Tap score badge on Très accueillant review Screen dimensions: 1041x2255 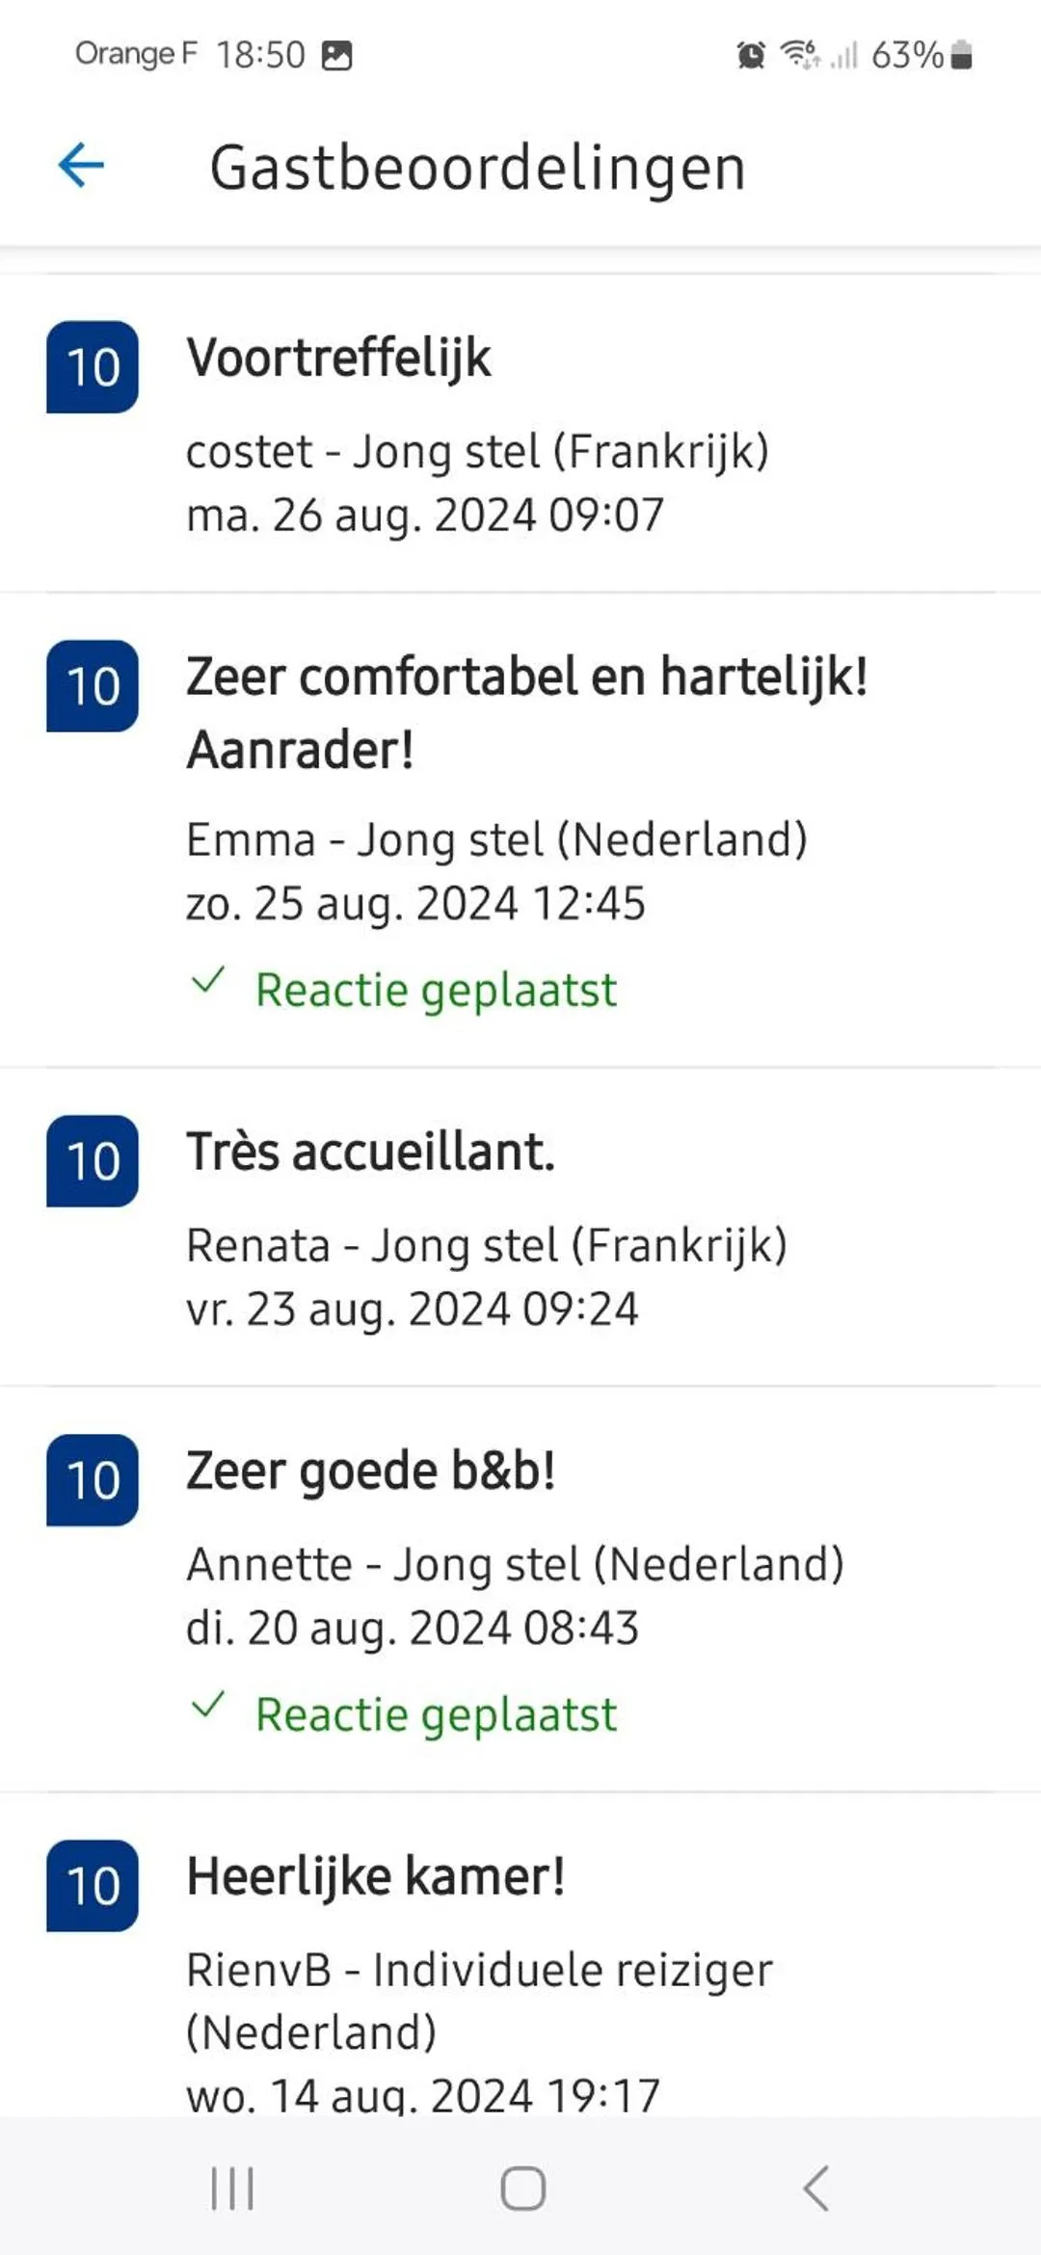click(93, 1161)
